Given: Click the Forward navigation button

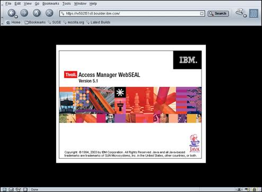Looking at the screenshot, I should (x=24, y=13).
